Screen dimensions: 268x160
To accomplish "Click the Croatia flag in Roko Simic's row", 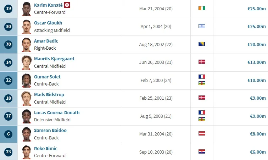I will pyautogui.click(x=202, y=152).
